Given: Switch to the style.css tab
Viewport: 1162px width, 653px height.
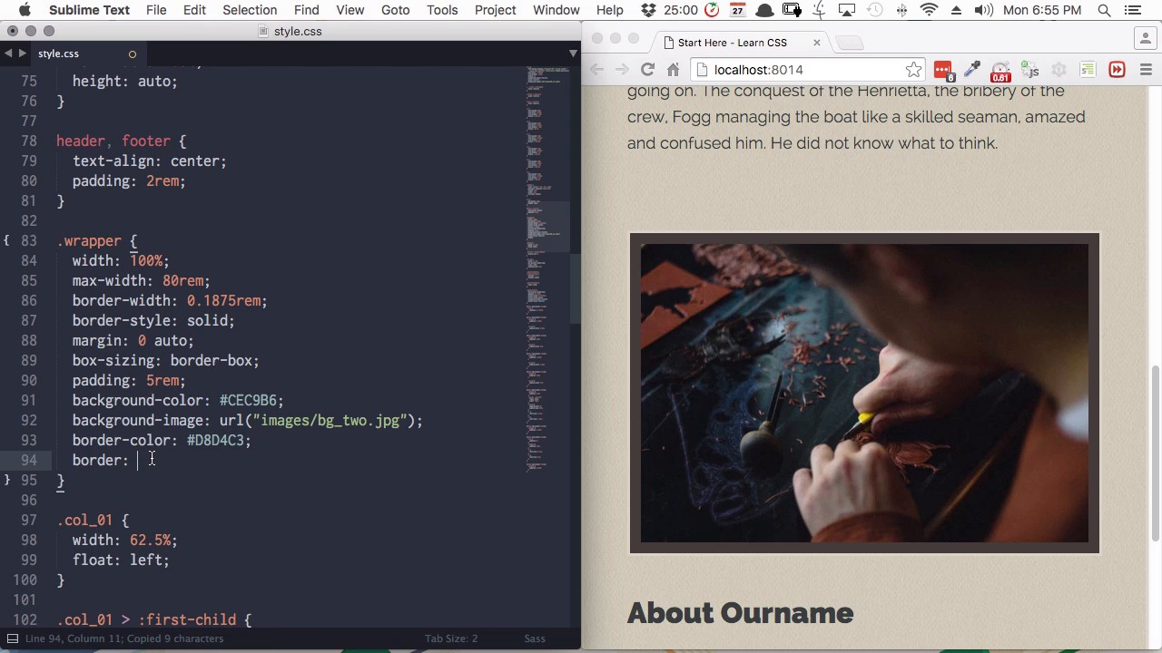Looking at the screenshot, I should click(x=58, y=54).
